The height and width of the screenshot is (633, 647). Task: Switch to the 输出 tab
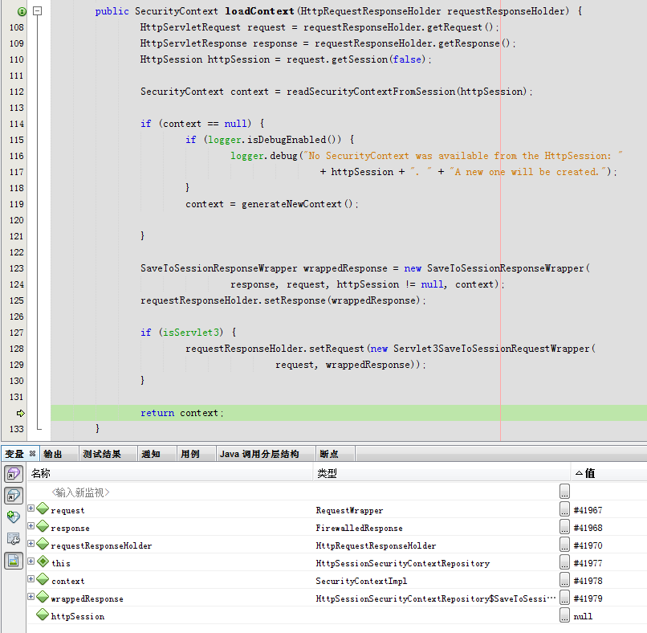[x=53, y=454]
